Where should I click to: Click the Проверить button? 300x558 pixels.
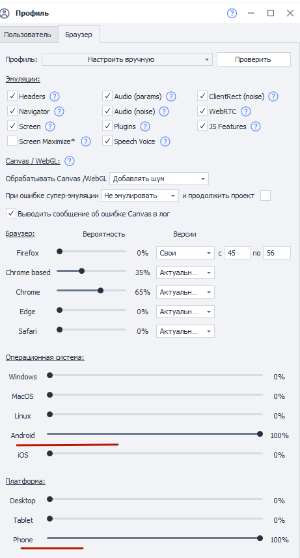coord(253,59)
